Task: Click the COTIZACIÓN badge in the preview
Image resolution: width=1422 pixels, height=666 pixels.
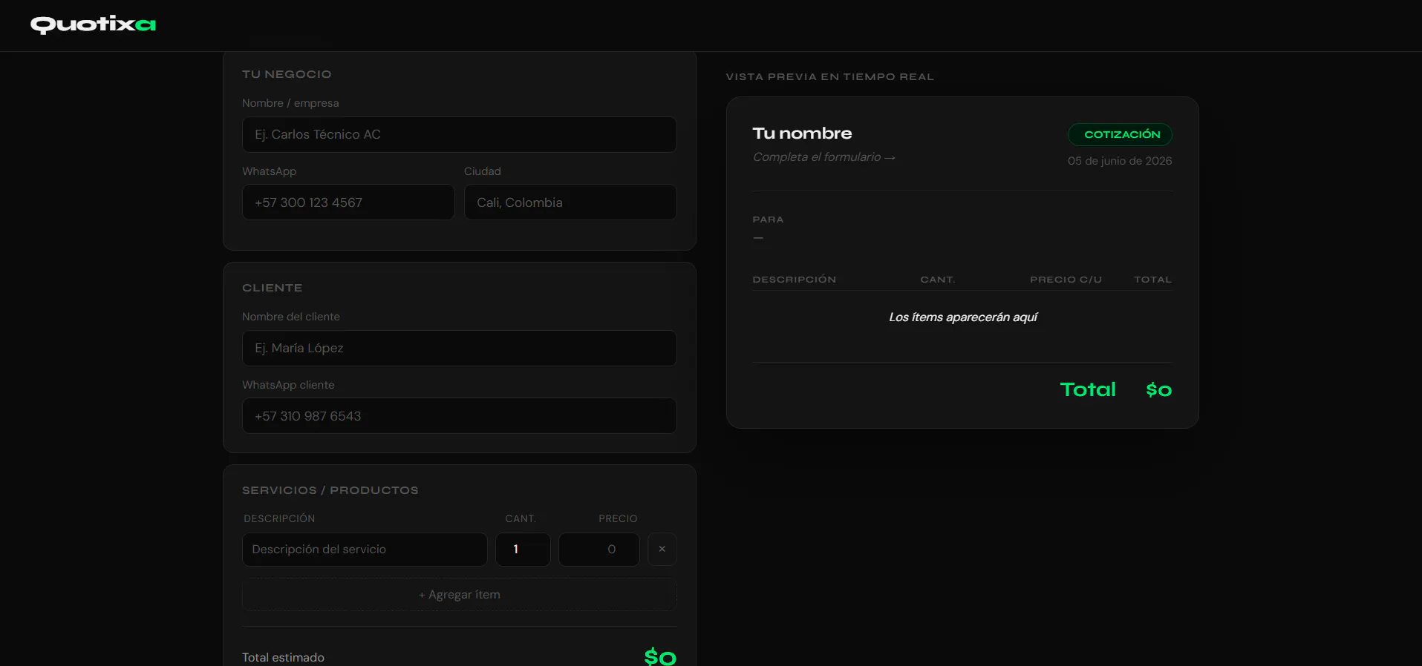Action: [x=1120, y=134]
